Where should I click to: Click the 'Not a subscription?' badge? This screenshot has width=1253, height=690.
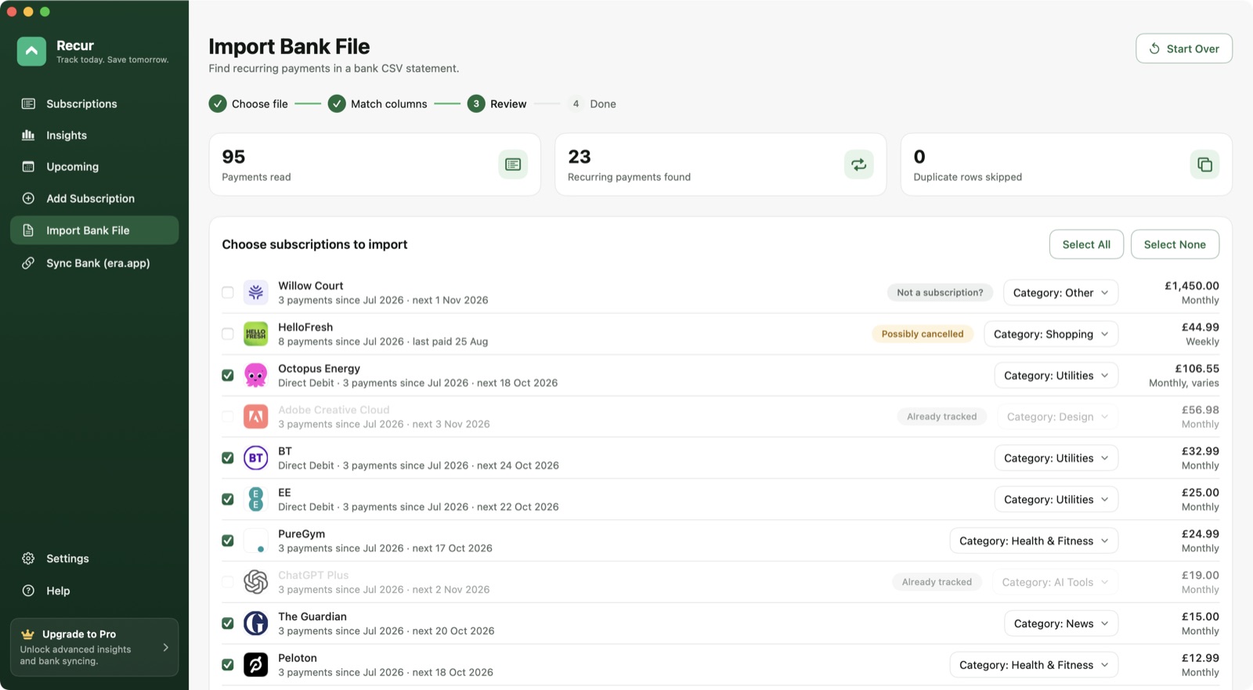940,292
